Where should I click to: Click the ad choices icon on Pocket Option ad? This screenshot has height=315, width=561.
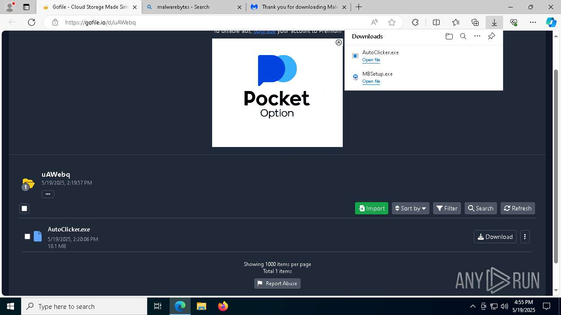pyautogui.click(x=339, y=42)
